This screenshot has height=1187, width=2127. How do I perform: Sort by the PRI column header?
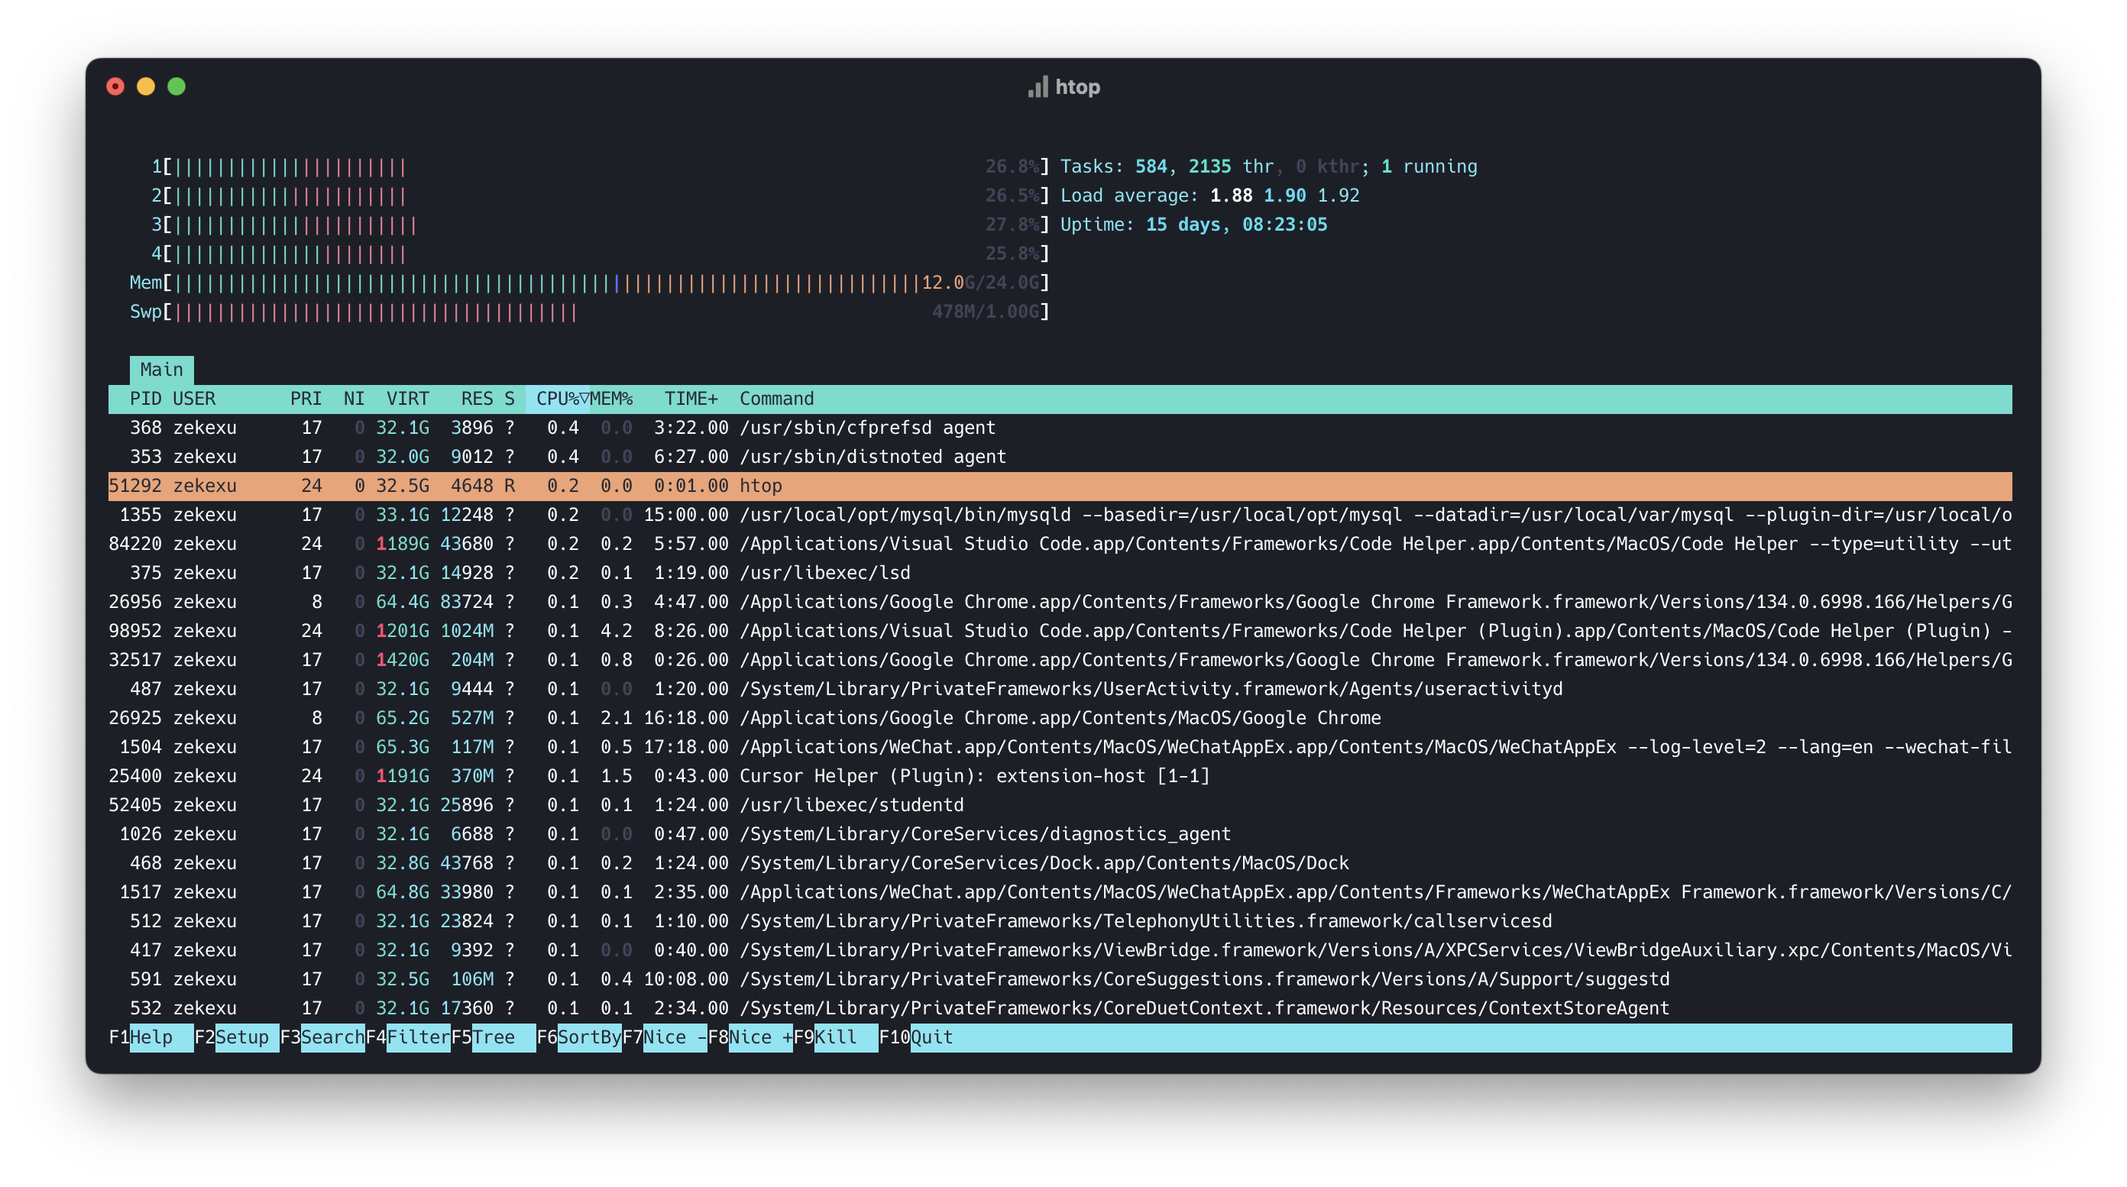click(x=306, y=399)
